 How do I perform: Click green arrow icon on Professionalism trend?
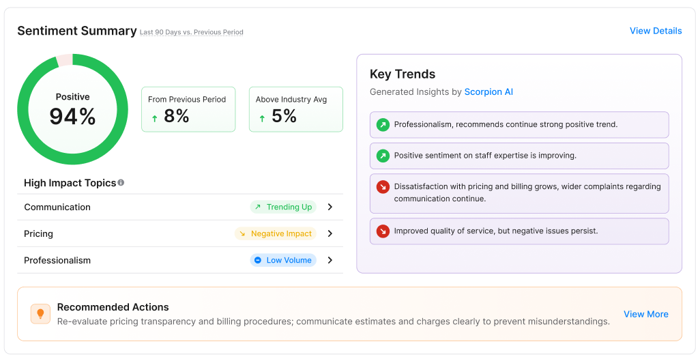(x=383, y=125)
